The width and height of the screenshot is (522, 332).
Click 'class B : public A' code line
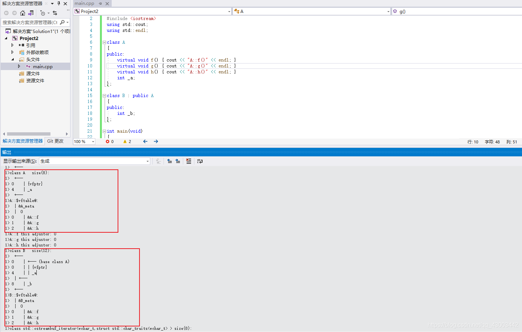point(130,96)
